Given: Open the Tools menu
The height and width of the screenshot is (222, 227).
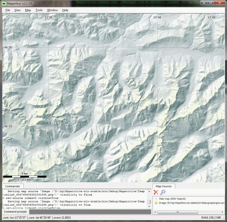Looking at the screenshot, I should click(x=39, y=10).
